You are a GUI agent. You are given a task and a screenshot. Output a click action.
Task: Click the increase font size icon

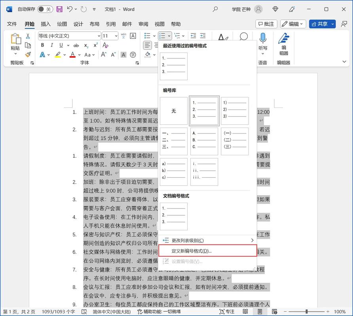(x=103, y=54)
